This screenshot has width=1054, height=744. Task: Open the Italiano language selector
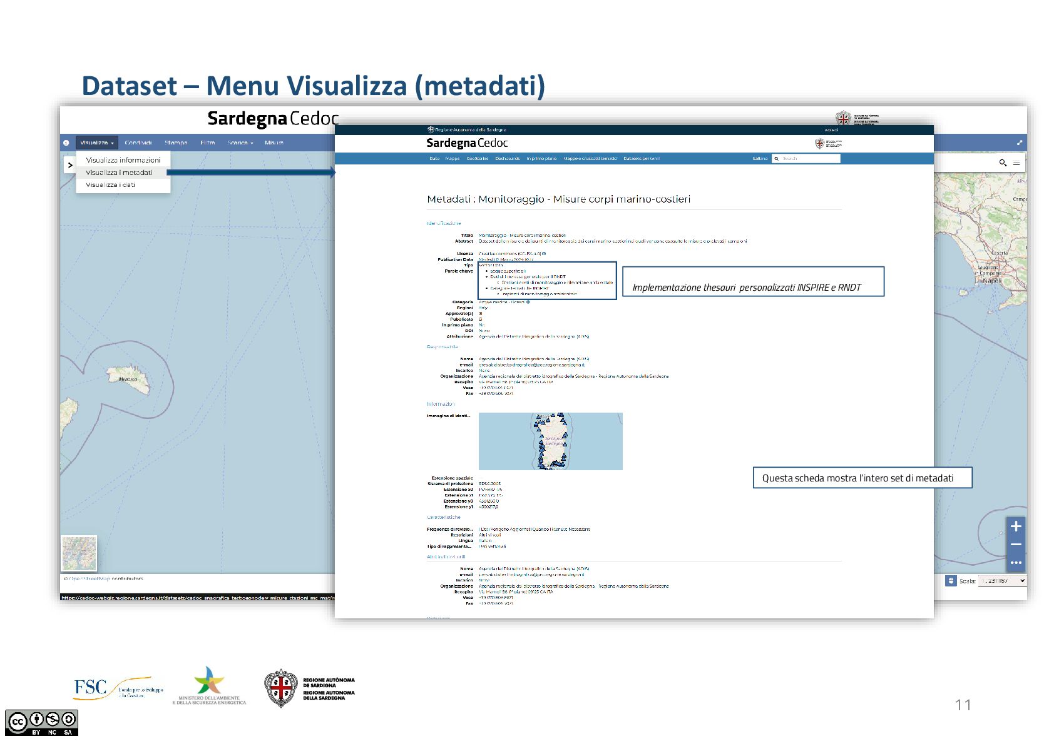[x=760, y=159]
